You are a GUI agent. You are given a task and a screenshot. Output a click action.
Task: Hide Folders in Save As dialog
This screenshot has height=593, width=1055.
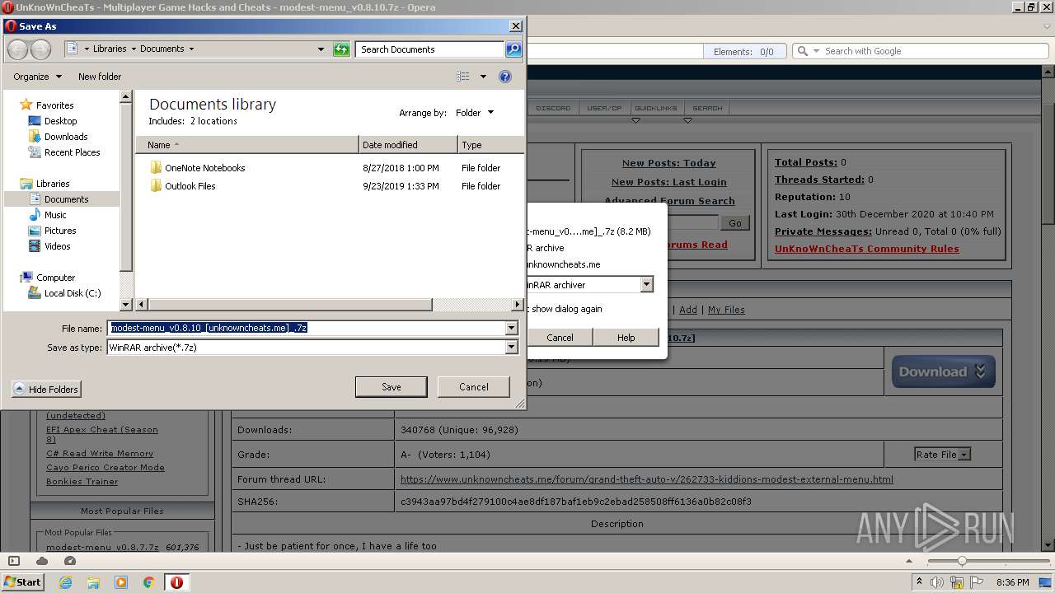pos(46,390)
